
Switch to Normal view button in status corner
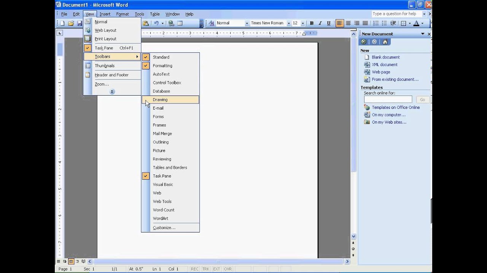click(x=59, y=261)
